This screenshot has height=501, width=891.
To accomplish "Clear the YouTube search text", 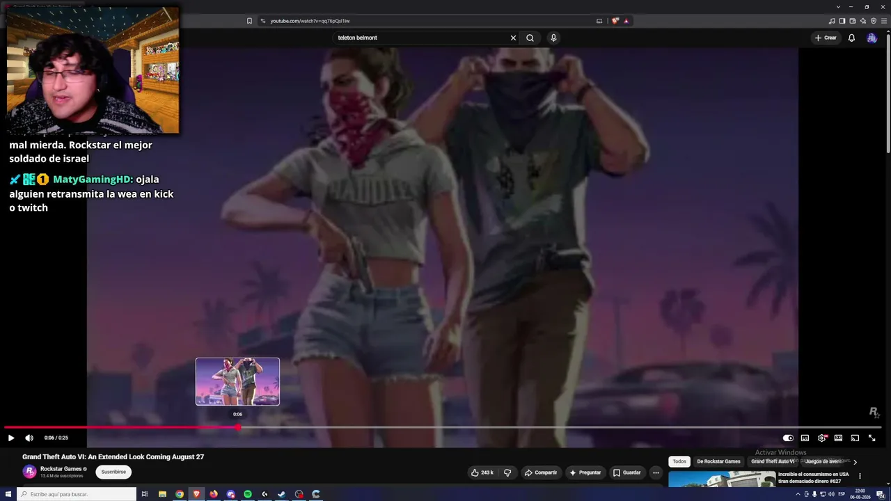I will 513,38.
